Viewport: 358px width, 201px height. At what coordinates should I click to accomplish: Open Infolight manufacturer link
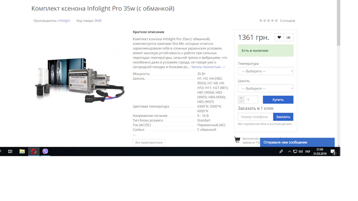pos(64,20)
